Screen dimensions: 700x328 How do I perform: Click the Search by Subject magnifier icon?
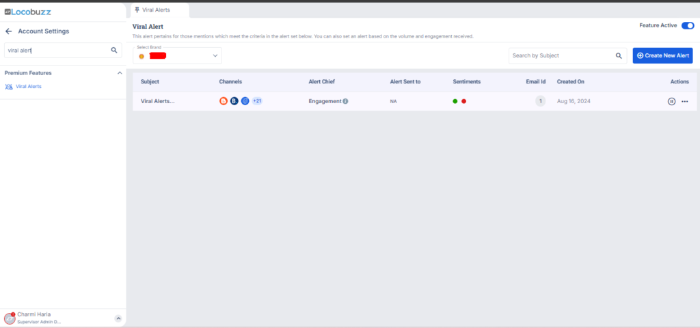pyautogui.click(x=619, y=56)
